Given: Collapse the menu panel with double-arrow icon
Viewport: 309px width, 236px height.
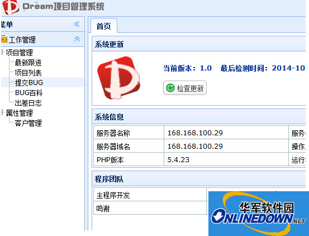Looking at the screenshot, I should pos(77,24).
